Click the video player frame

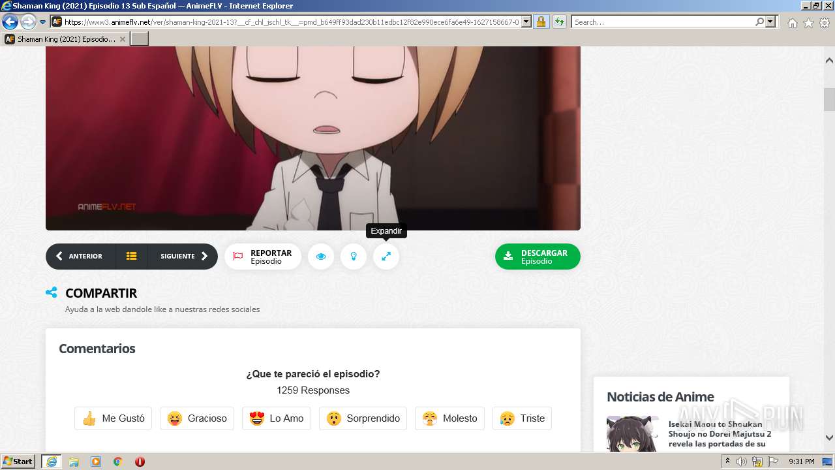[x=313, y=138]
